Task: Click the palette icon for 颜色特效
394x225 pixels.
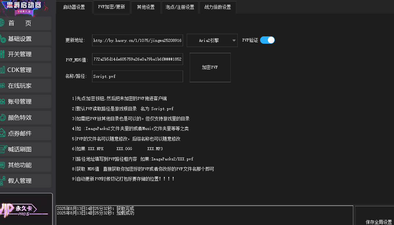Action: pos(3,117)
